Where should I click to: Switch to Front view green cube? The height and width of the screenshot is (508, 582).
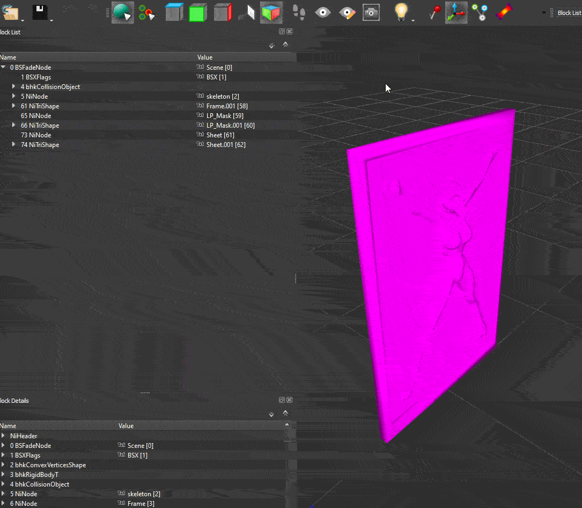click(198, 13)
